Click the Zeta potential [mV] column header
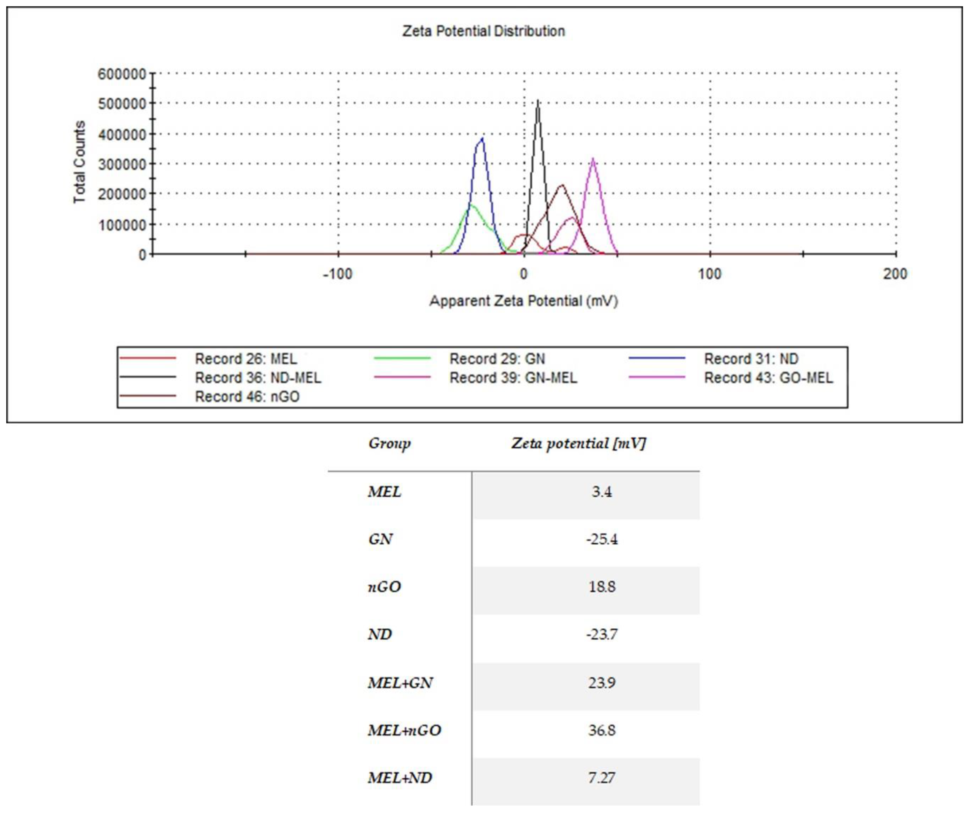 (x=578, y=443)
